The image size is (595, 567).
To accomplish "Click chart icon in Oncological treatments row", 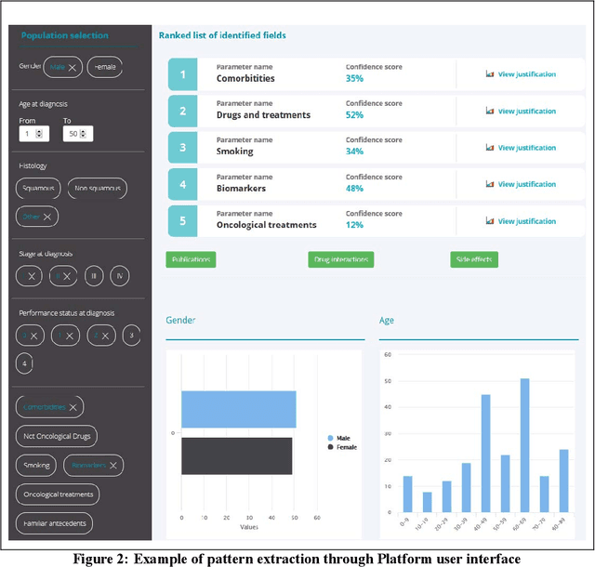I will coord(490,221).
